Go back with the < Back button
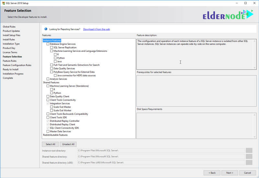259x178 pixels. (x=212, y=173)
